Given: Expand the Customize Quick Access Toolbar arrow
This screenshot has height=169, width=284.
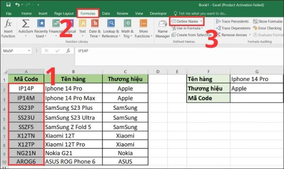Looking at the screenshot, I should point(38,5).
